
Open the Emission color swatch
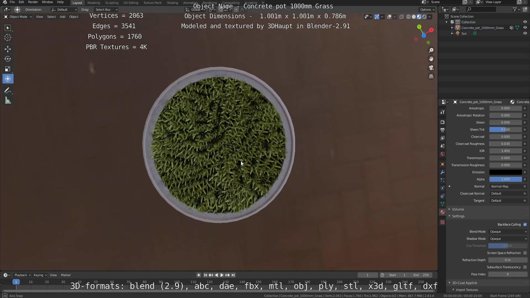click(505, 172)
